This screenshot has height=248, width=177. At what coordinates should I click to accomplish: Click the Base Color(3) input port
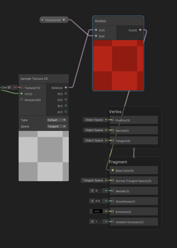point(113,170)
